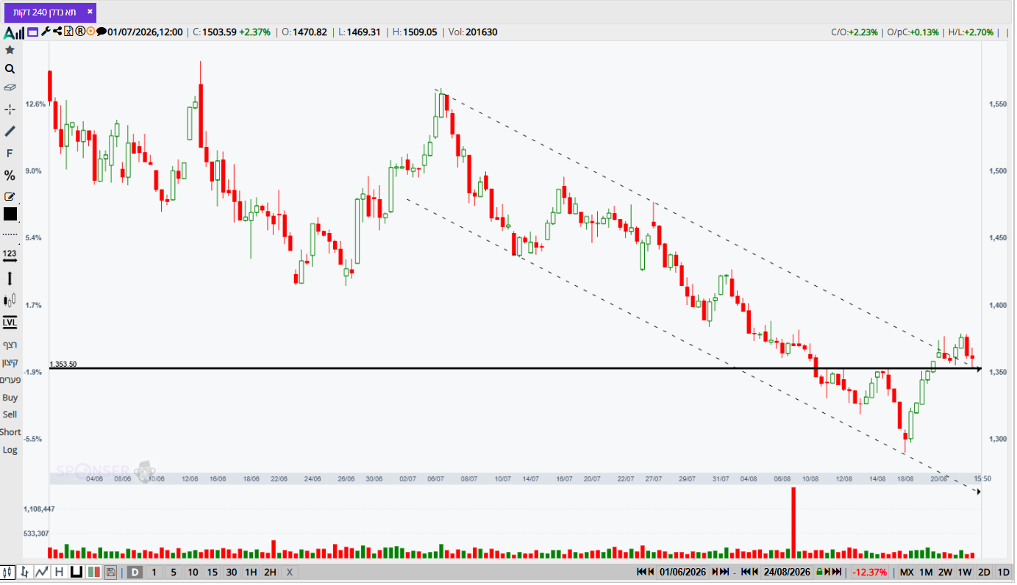1017x585 pixels.
Task: Select the 1M range
Action: (926, 572)
